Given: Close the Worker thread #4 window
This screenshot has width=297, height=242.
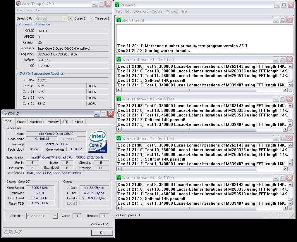Looking at the screenshot, I should pos(289,178).
